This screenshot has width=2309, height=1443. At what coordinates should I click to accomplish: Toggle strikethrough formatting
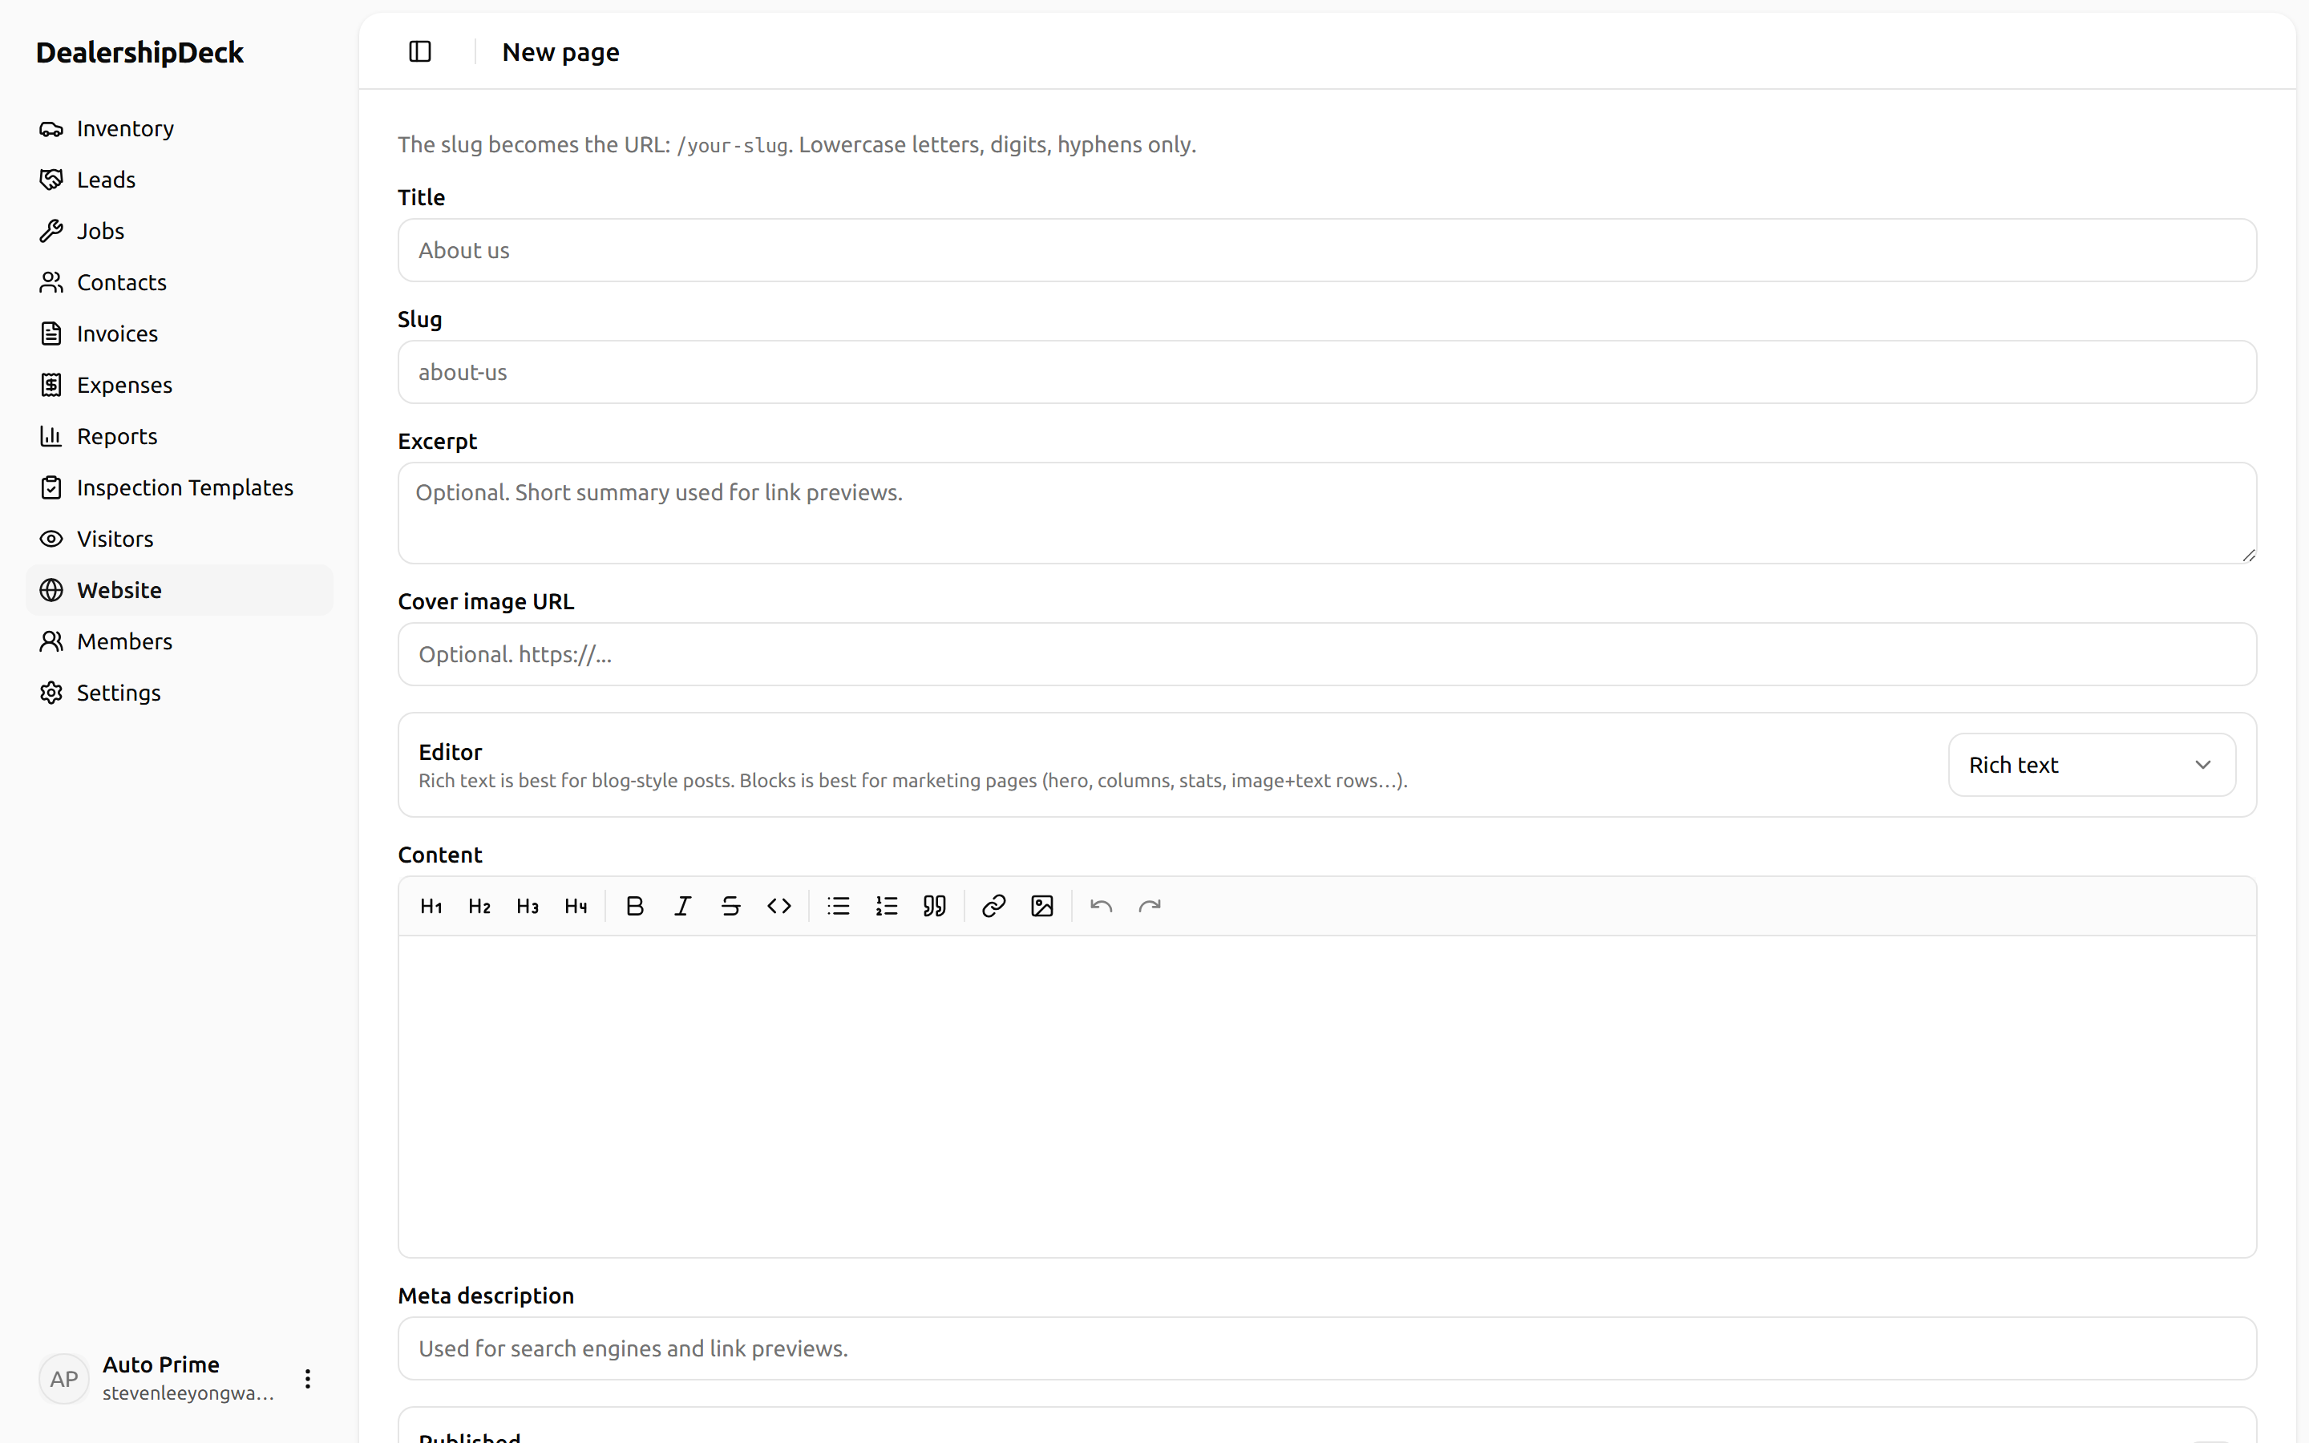click(x=731, y=906)
